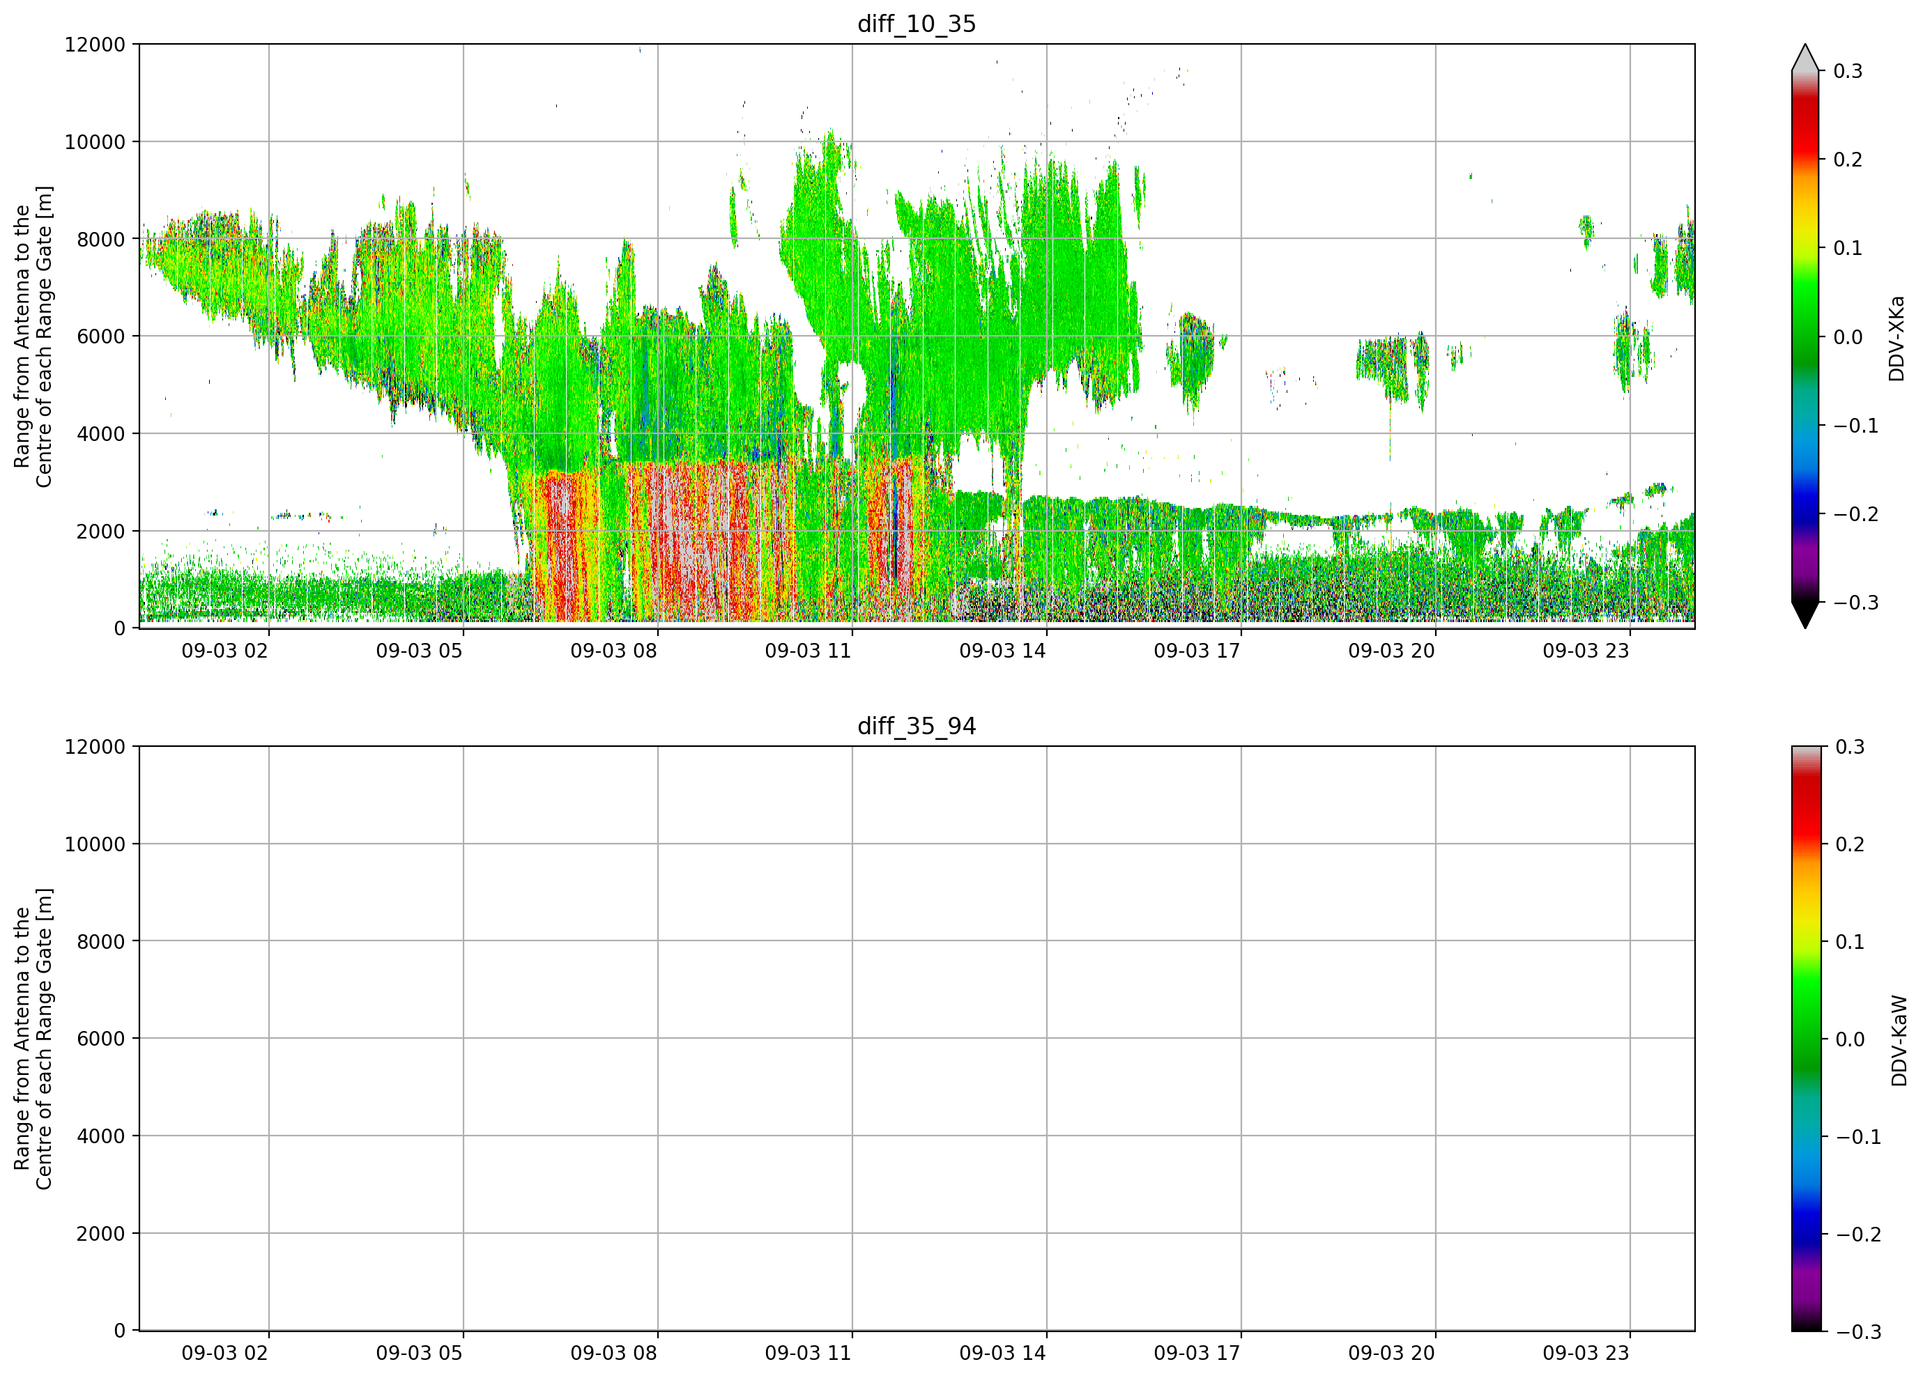Click the 09-03 20 tick label in the bottom plot
1923x1378 pixels.
click(x=1391, y=1354)
